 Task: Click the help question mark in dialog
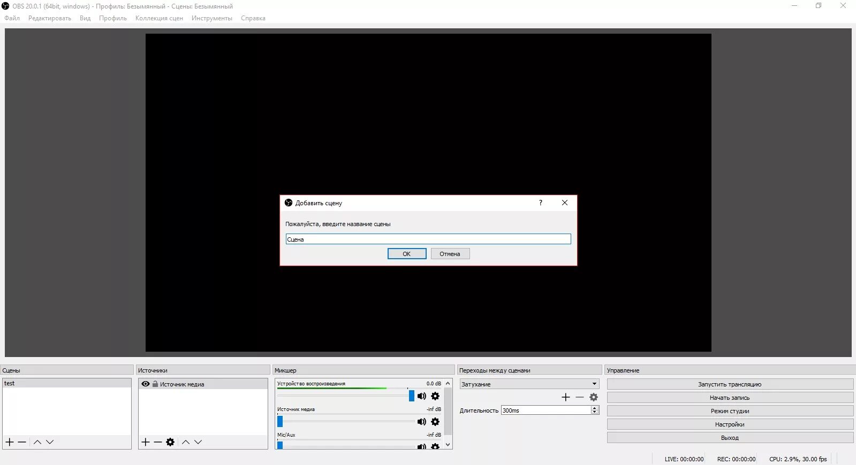(x=541, y=203)
